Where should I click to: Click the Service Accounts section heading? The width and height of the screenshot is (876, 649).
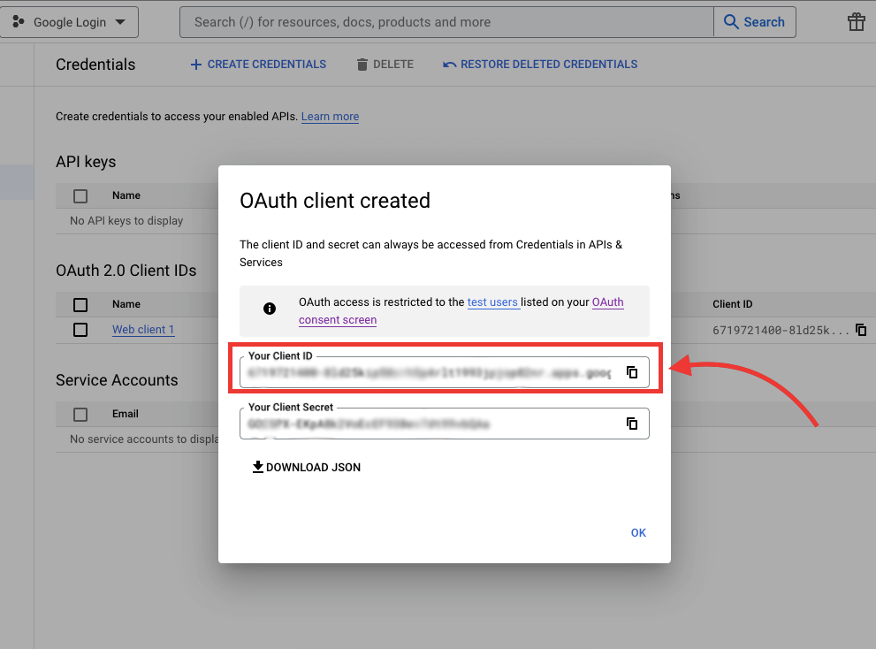click(x=117, y=380)
